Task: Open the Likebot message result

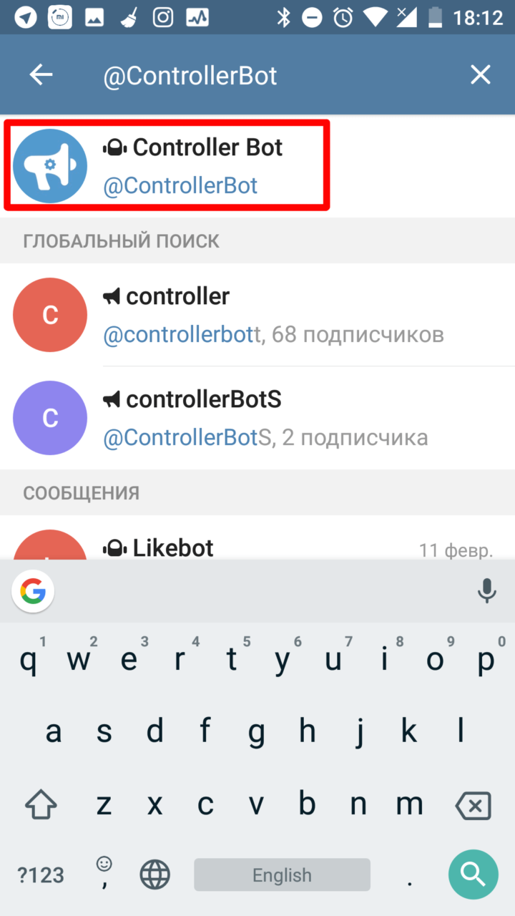Action: click(x=257, y=537)
